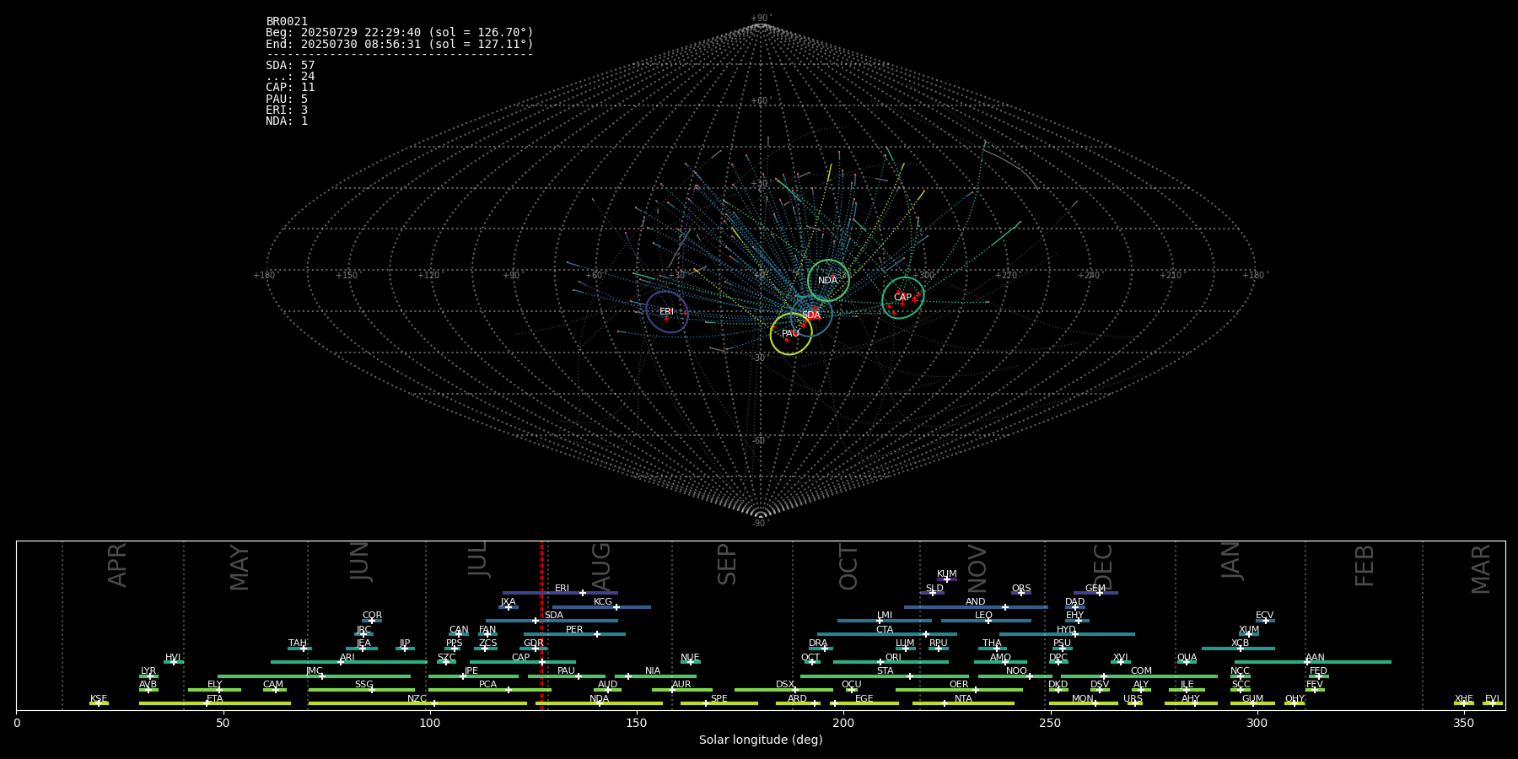The width and height of the screenshot is (1518, 759).
Task: Click the ERI radiant circle on sky map
Action: pos(667,312)
